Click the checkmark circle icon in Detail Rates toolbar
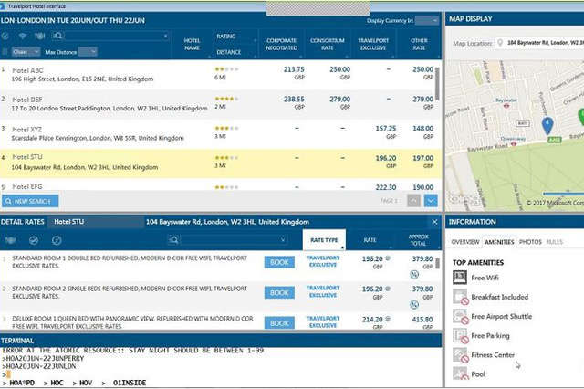This screenshot has width=584, height=389. click(34, 240)
